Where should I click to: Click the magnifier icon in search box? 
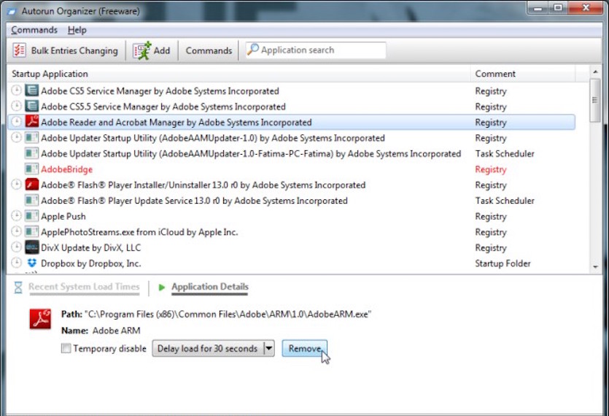[x=253, y=50]
